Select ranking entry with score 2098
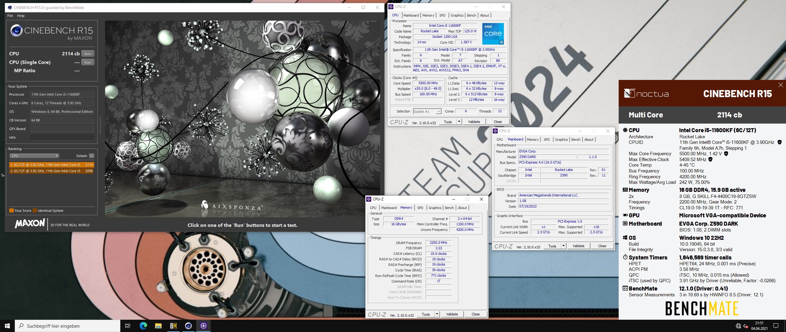 52,171
